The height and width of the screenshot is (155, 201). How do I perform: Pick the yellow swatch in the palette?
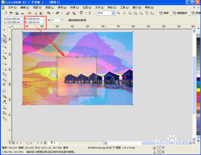pyautogui.click(x=198, y=90)
